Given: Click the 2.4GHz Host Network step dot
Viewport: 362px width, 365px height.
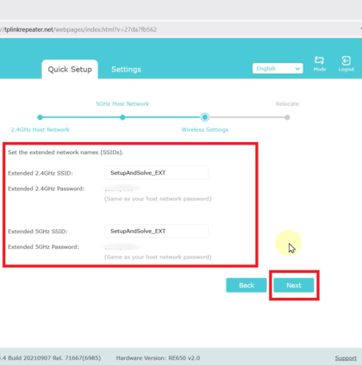Looking at the screenshot, I should [41, 117].
